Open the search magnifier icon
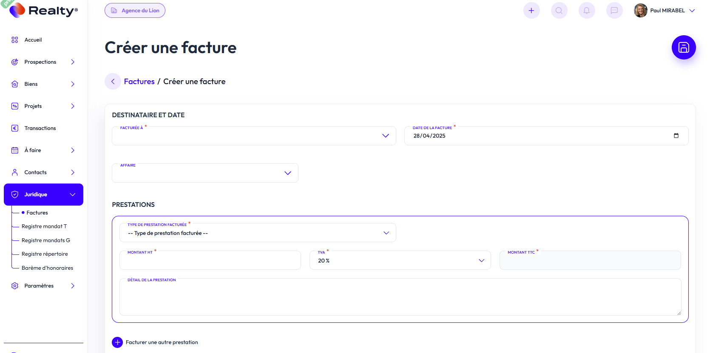Screen dimensions: 713x353 pos(559,11)
